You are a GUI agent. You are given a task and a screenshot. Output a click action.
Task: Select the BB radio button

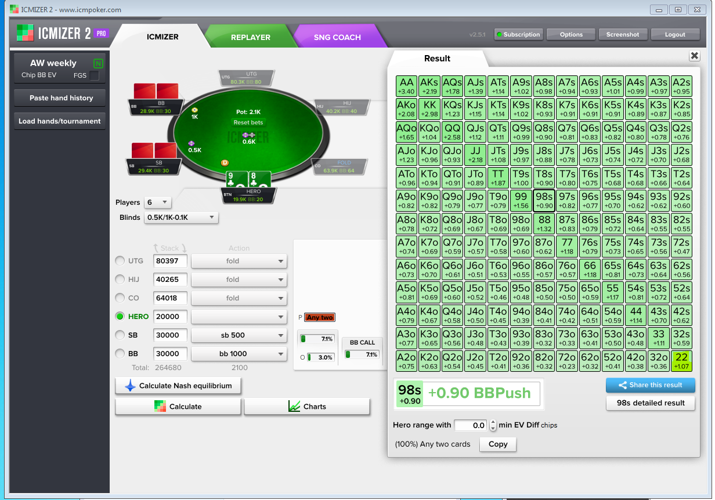click(120, 354)
